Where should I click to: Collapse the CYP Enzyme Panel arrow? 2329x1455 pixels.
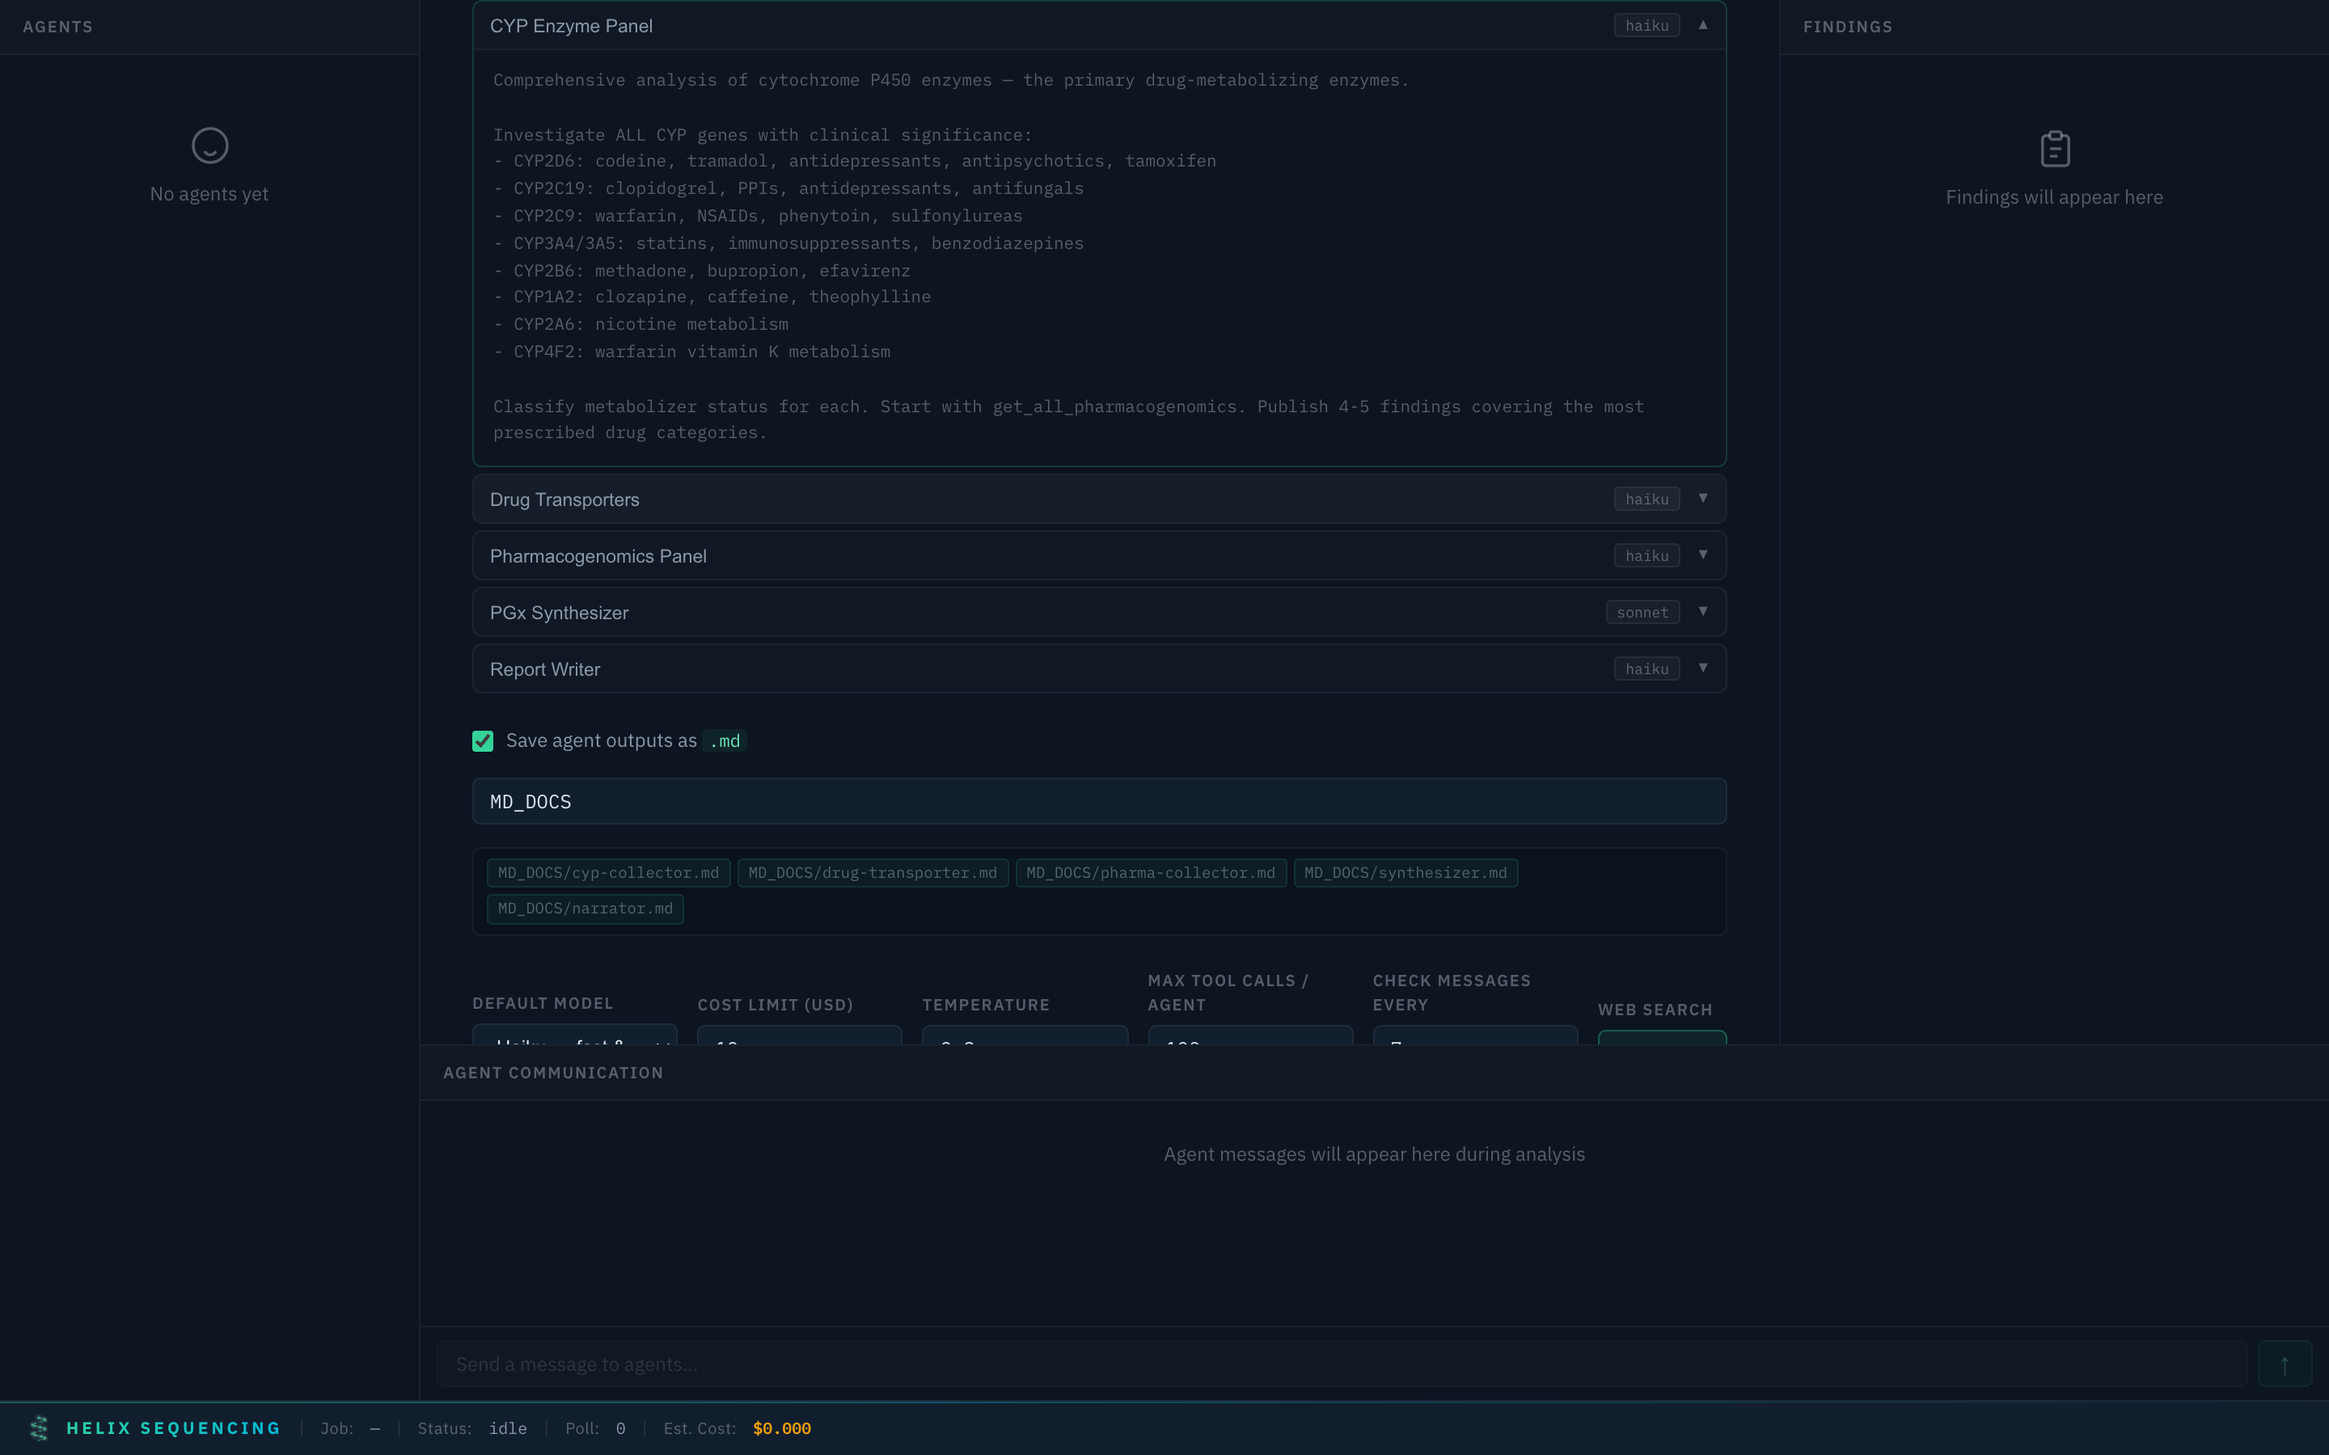(x=1702, y=25)
